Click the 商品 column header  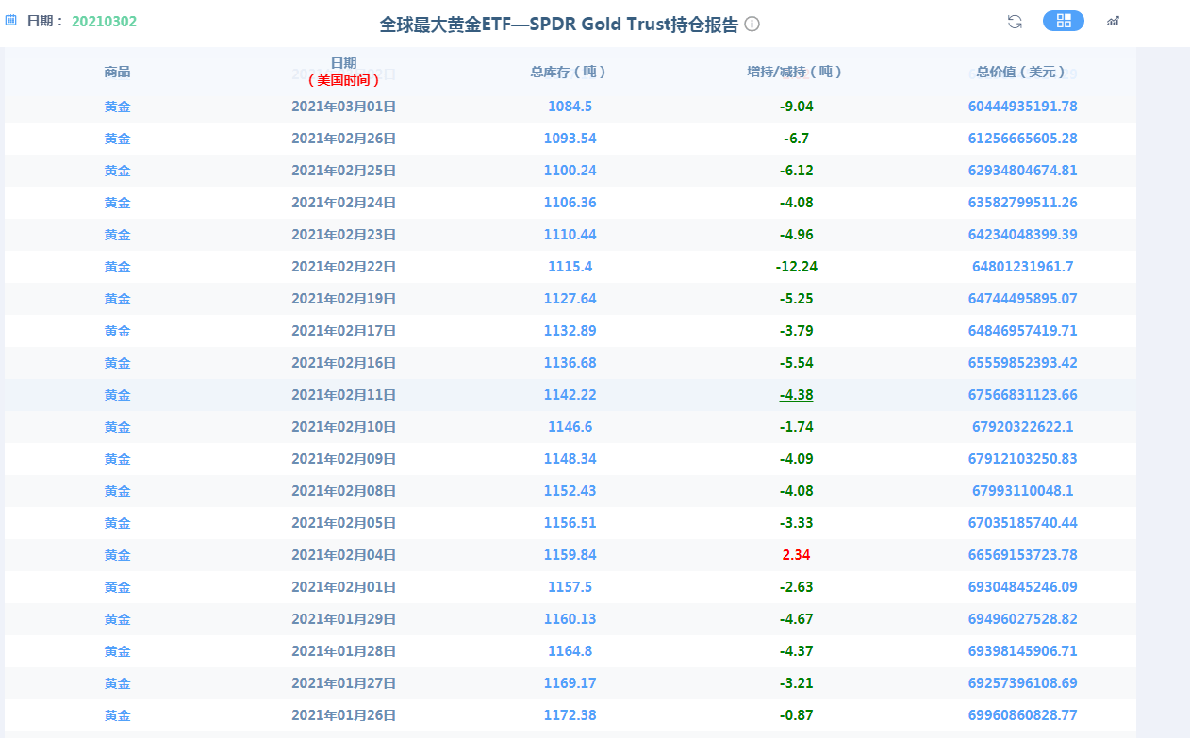[118, 72]
